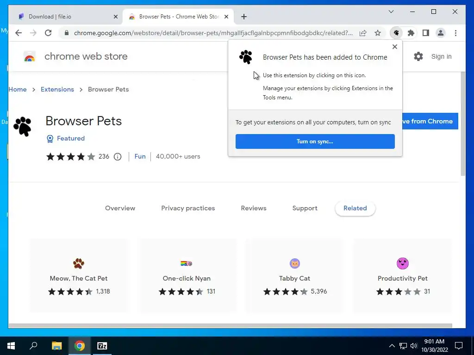474x355 pixels.
Task: Click the rating info circle icon
Action: click(x=118, y=157)
